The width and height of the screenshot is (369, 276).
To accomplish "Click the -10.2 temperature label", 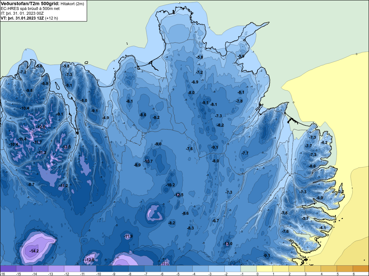I will coord(170,185).
